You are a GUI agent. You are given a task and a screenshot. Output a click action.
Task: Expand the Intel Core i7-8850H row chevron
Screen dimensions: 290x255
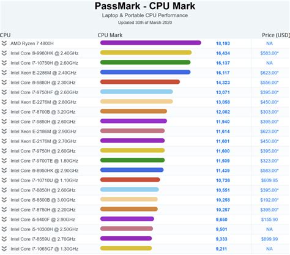[4, 190]
